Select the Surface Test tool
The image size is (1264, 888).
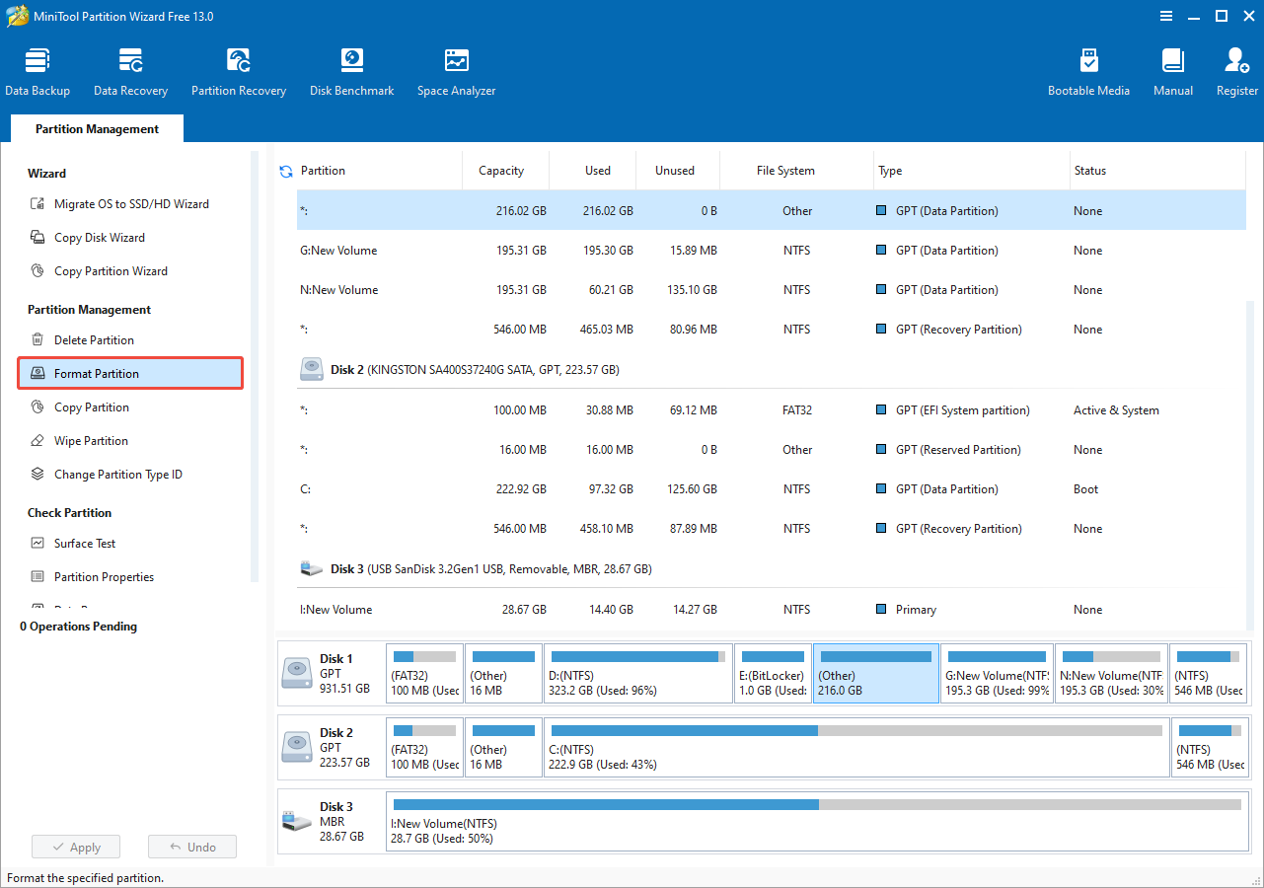coord(86,543)
